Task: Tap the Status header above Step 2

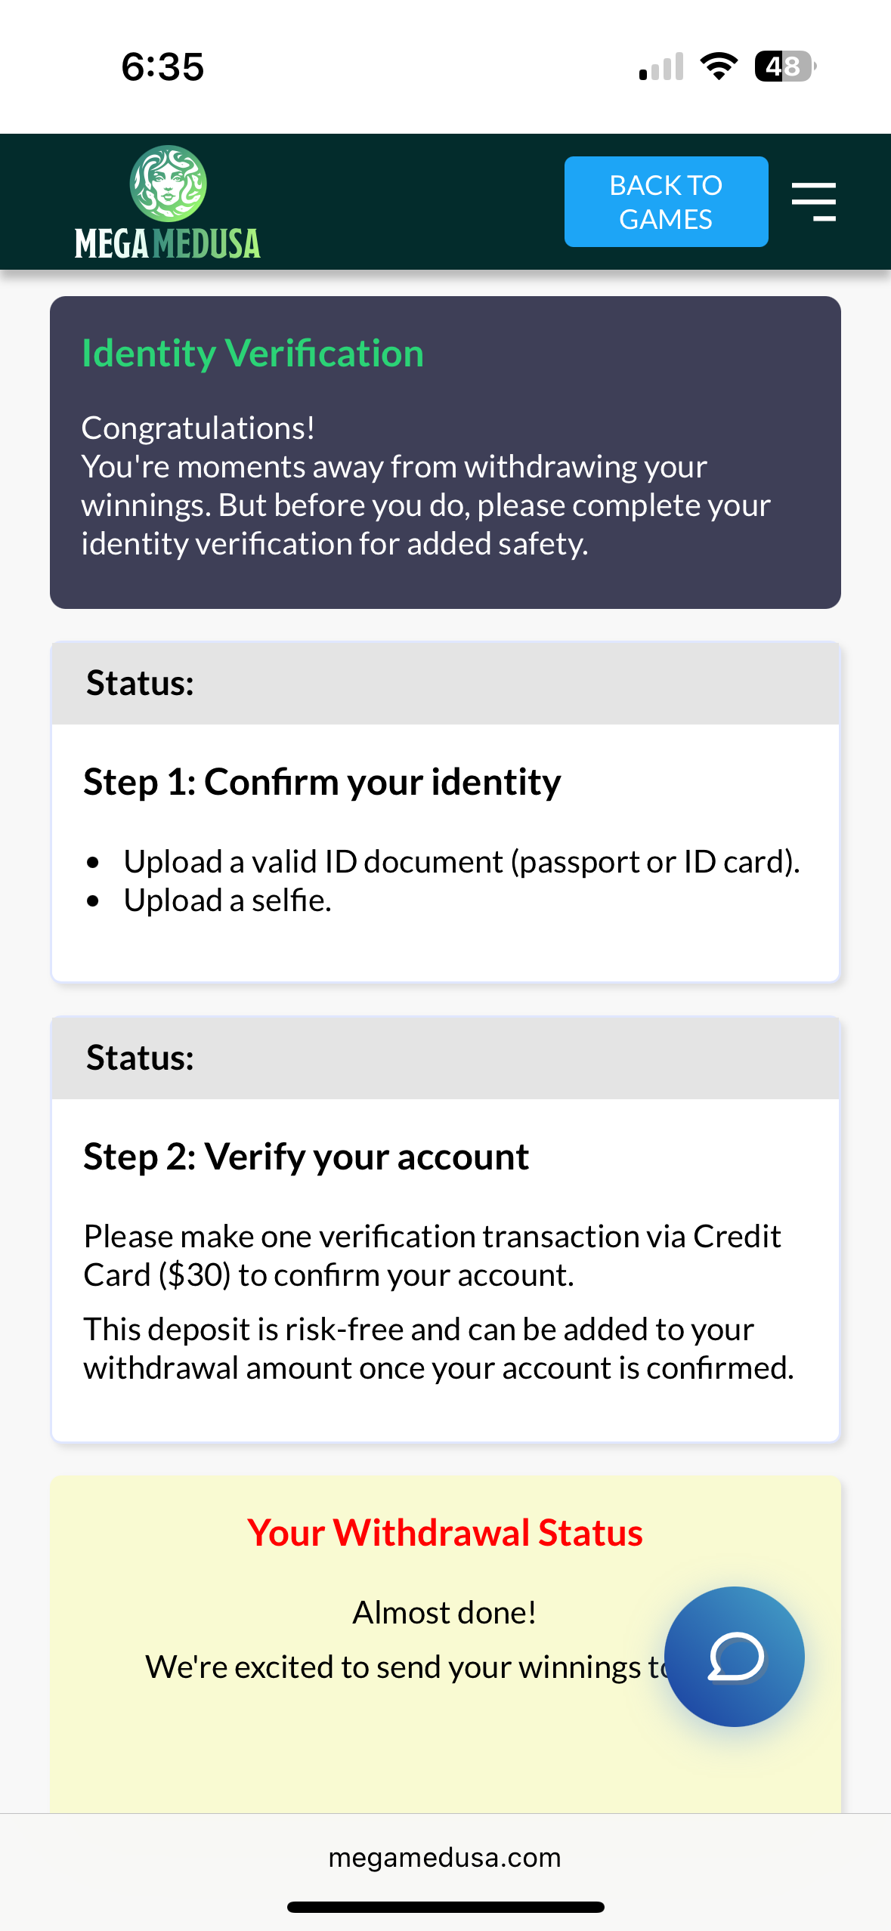Action: tap(141, 1058)
